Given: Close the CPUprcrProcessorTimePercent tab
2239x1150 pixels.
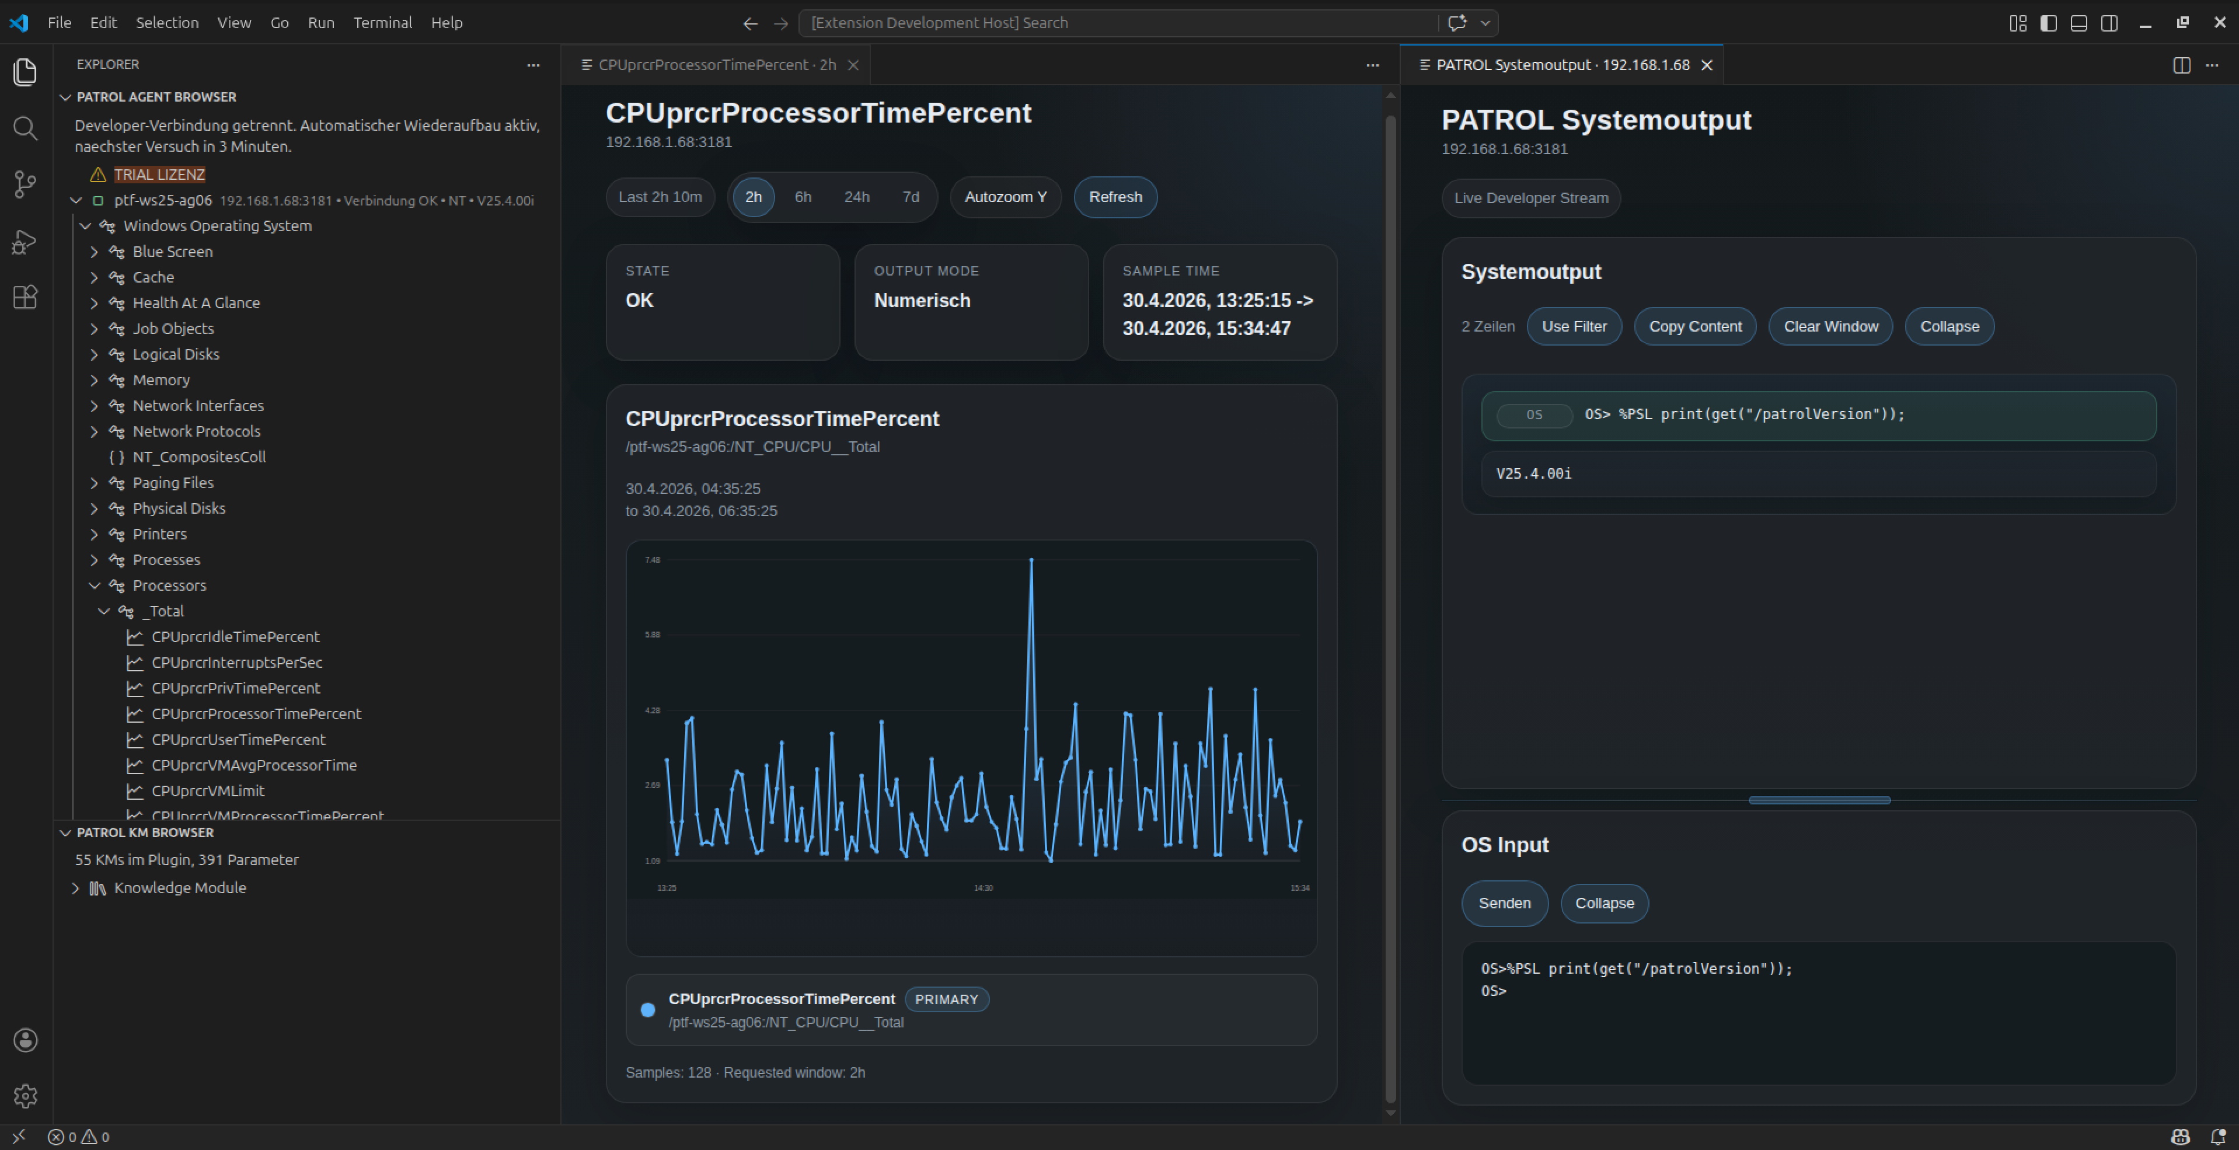Looking at the screenshot, I should click(853, 65).
